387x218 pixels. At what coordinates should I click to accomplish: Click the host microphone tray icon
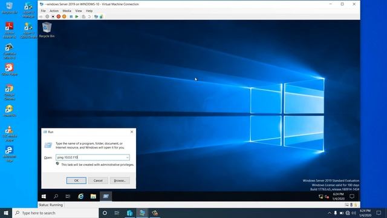335,213
